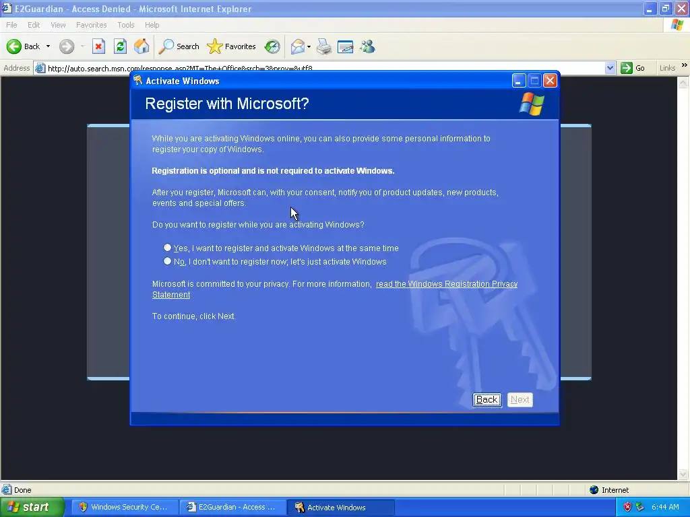Expand the Links toolbar chevron

pyautogui.click(x=685, y=65)
